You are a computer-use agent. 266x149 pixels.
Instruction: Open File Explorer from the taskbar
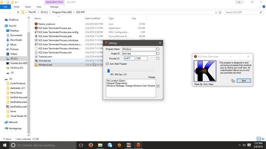click(x=100, y=145)
